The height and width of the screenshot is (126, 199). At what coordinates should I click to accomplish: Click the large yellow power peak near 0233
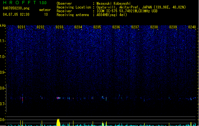(58, 122)
